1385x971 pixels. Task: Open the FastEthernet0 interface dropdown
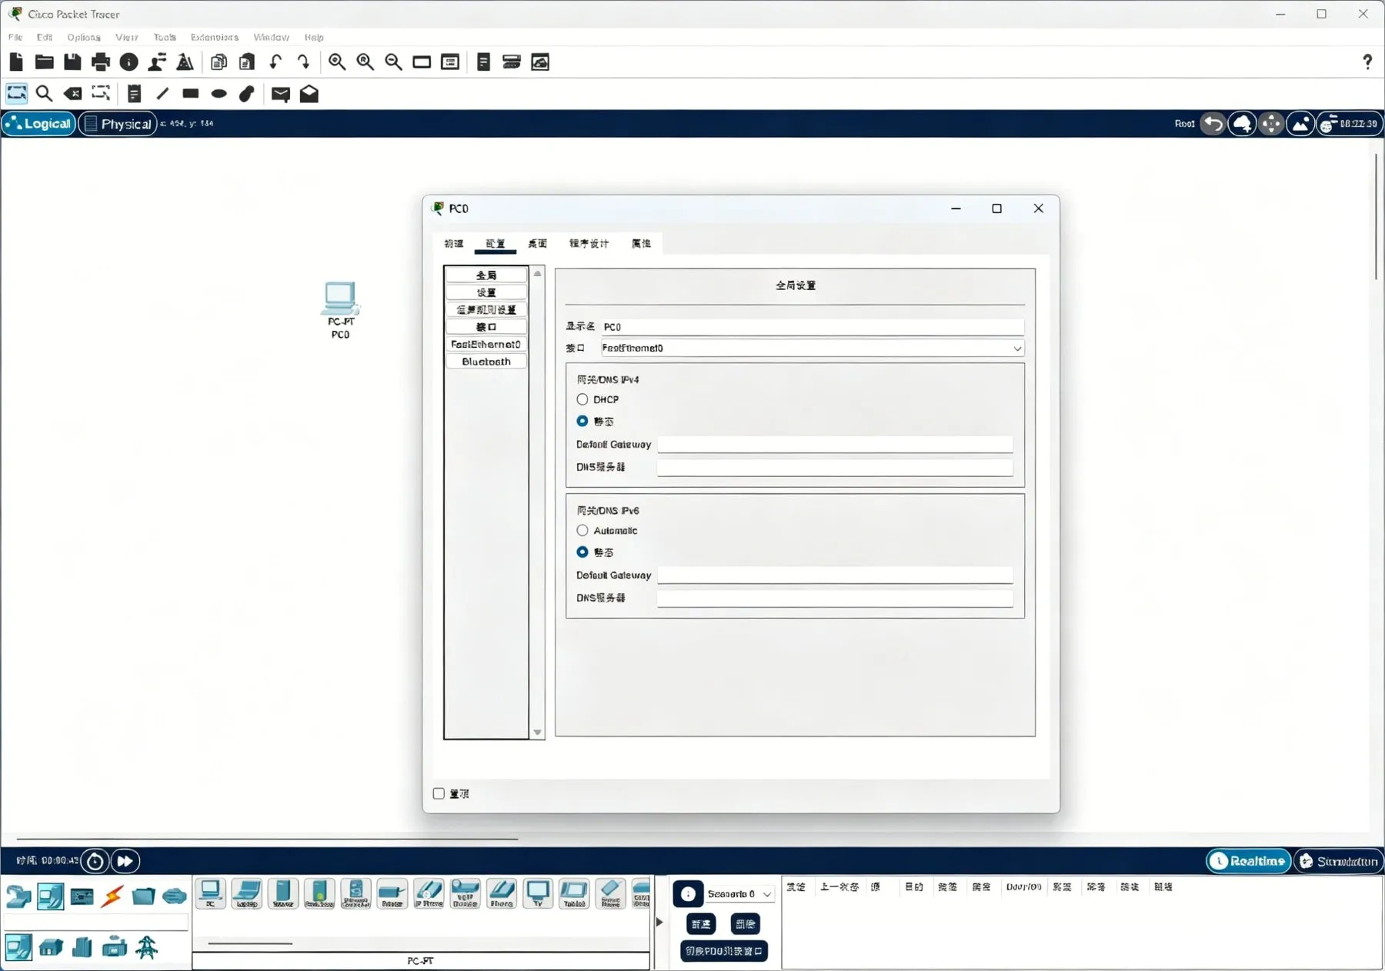tap(813, 349)
